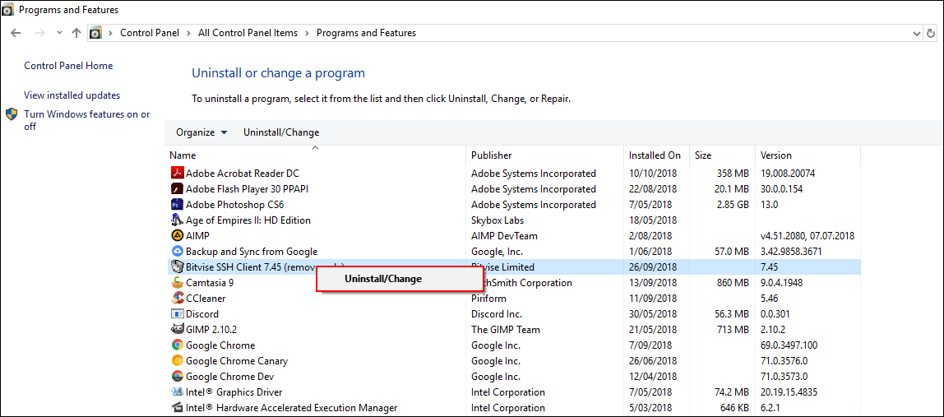The width and height of the screenshot is (944, 417).
Task: Go up one level with the up arrow
Action: click(x=76, y=33)
